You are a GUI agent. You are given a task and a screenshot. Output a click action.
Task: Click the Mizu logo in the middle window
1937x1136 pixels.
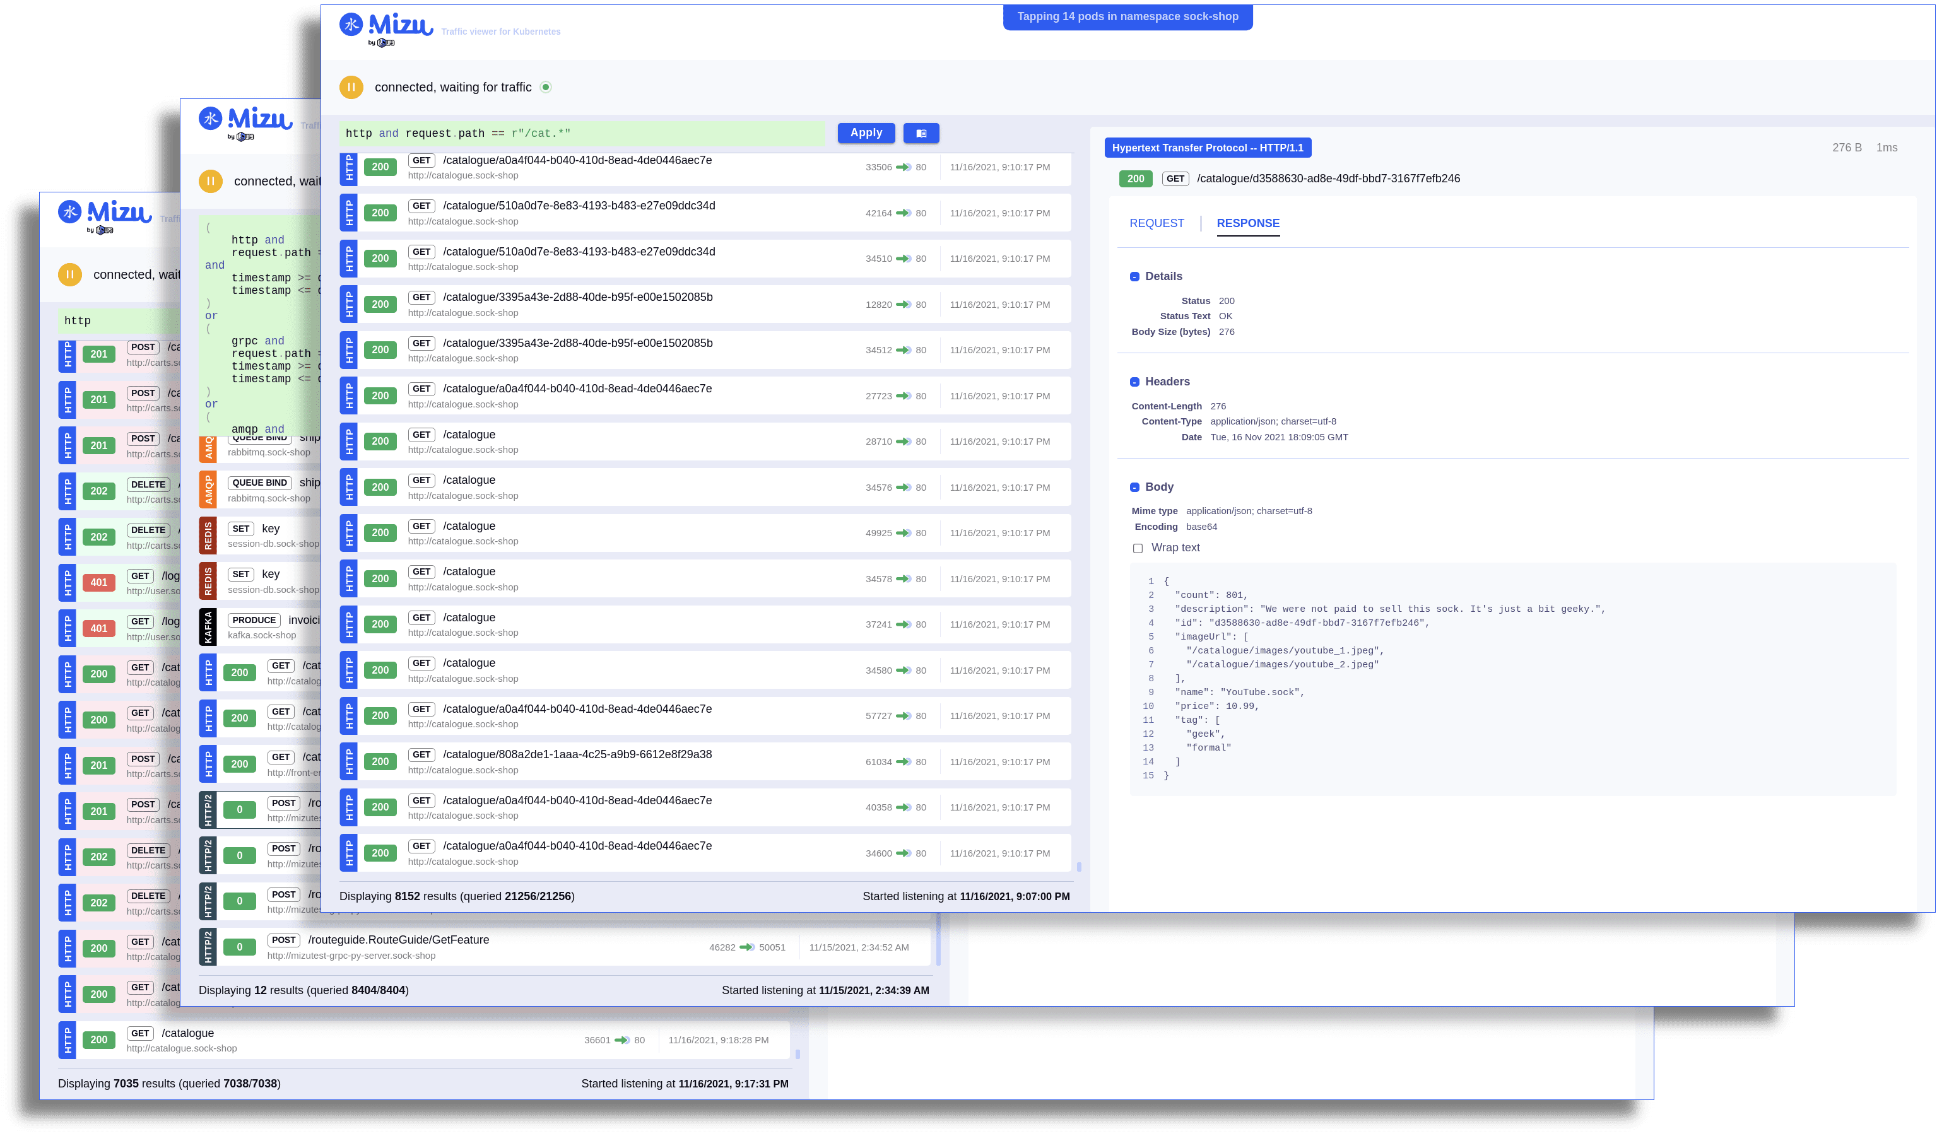[246, 123]
